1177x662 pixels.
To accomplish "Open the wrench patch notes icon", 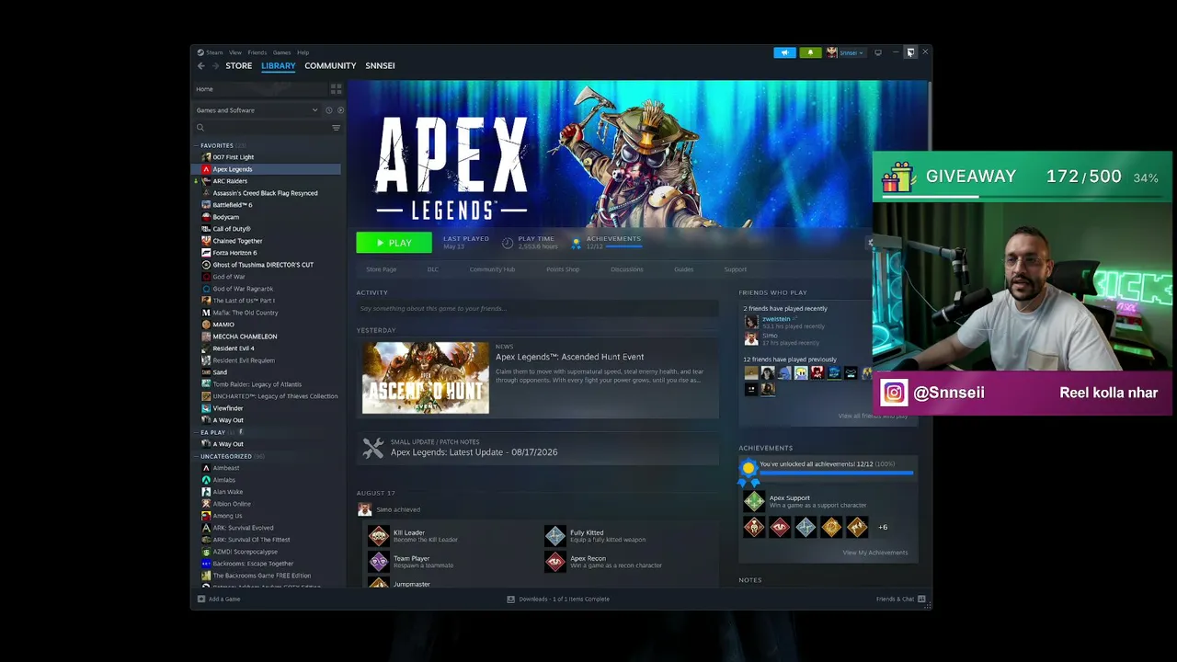I will pos(373,448).
